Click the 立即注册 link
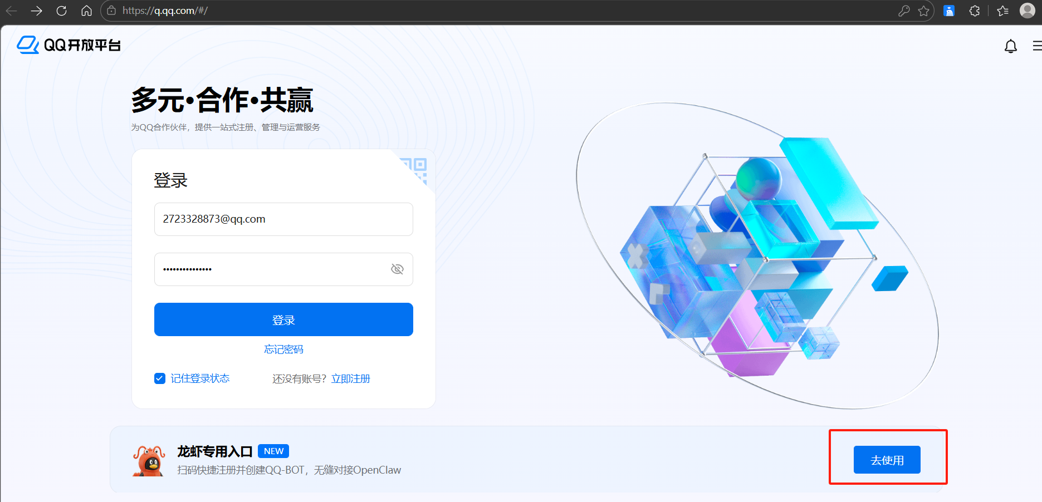1042x502 pixels. tap(351, 378)
